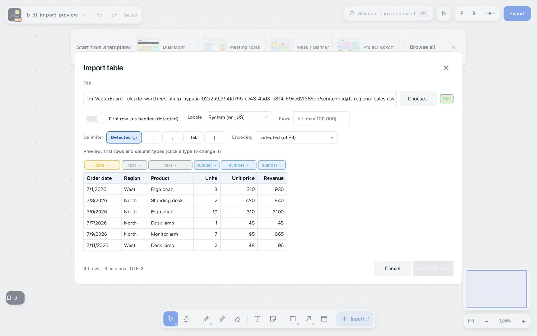The width and height of the screenshot is (537, 336).
Task: Select the frame tool
Action: tap(324, 319)
